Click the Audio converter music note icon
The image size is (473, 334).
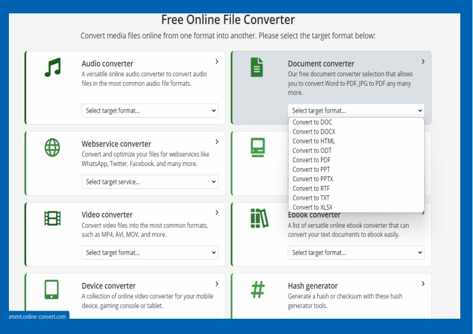pos(53,67)
